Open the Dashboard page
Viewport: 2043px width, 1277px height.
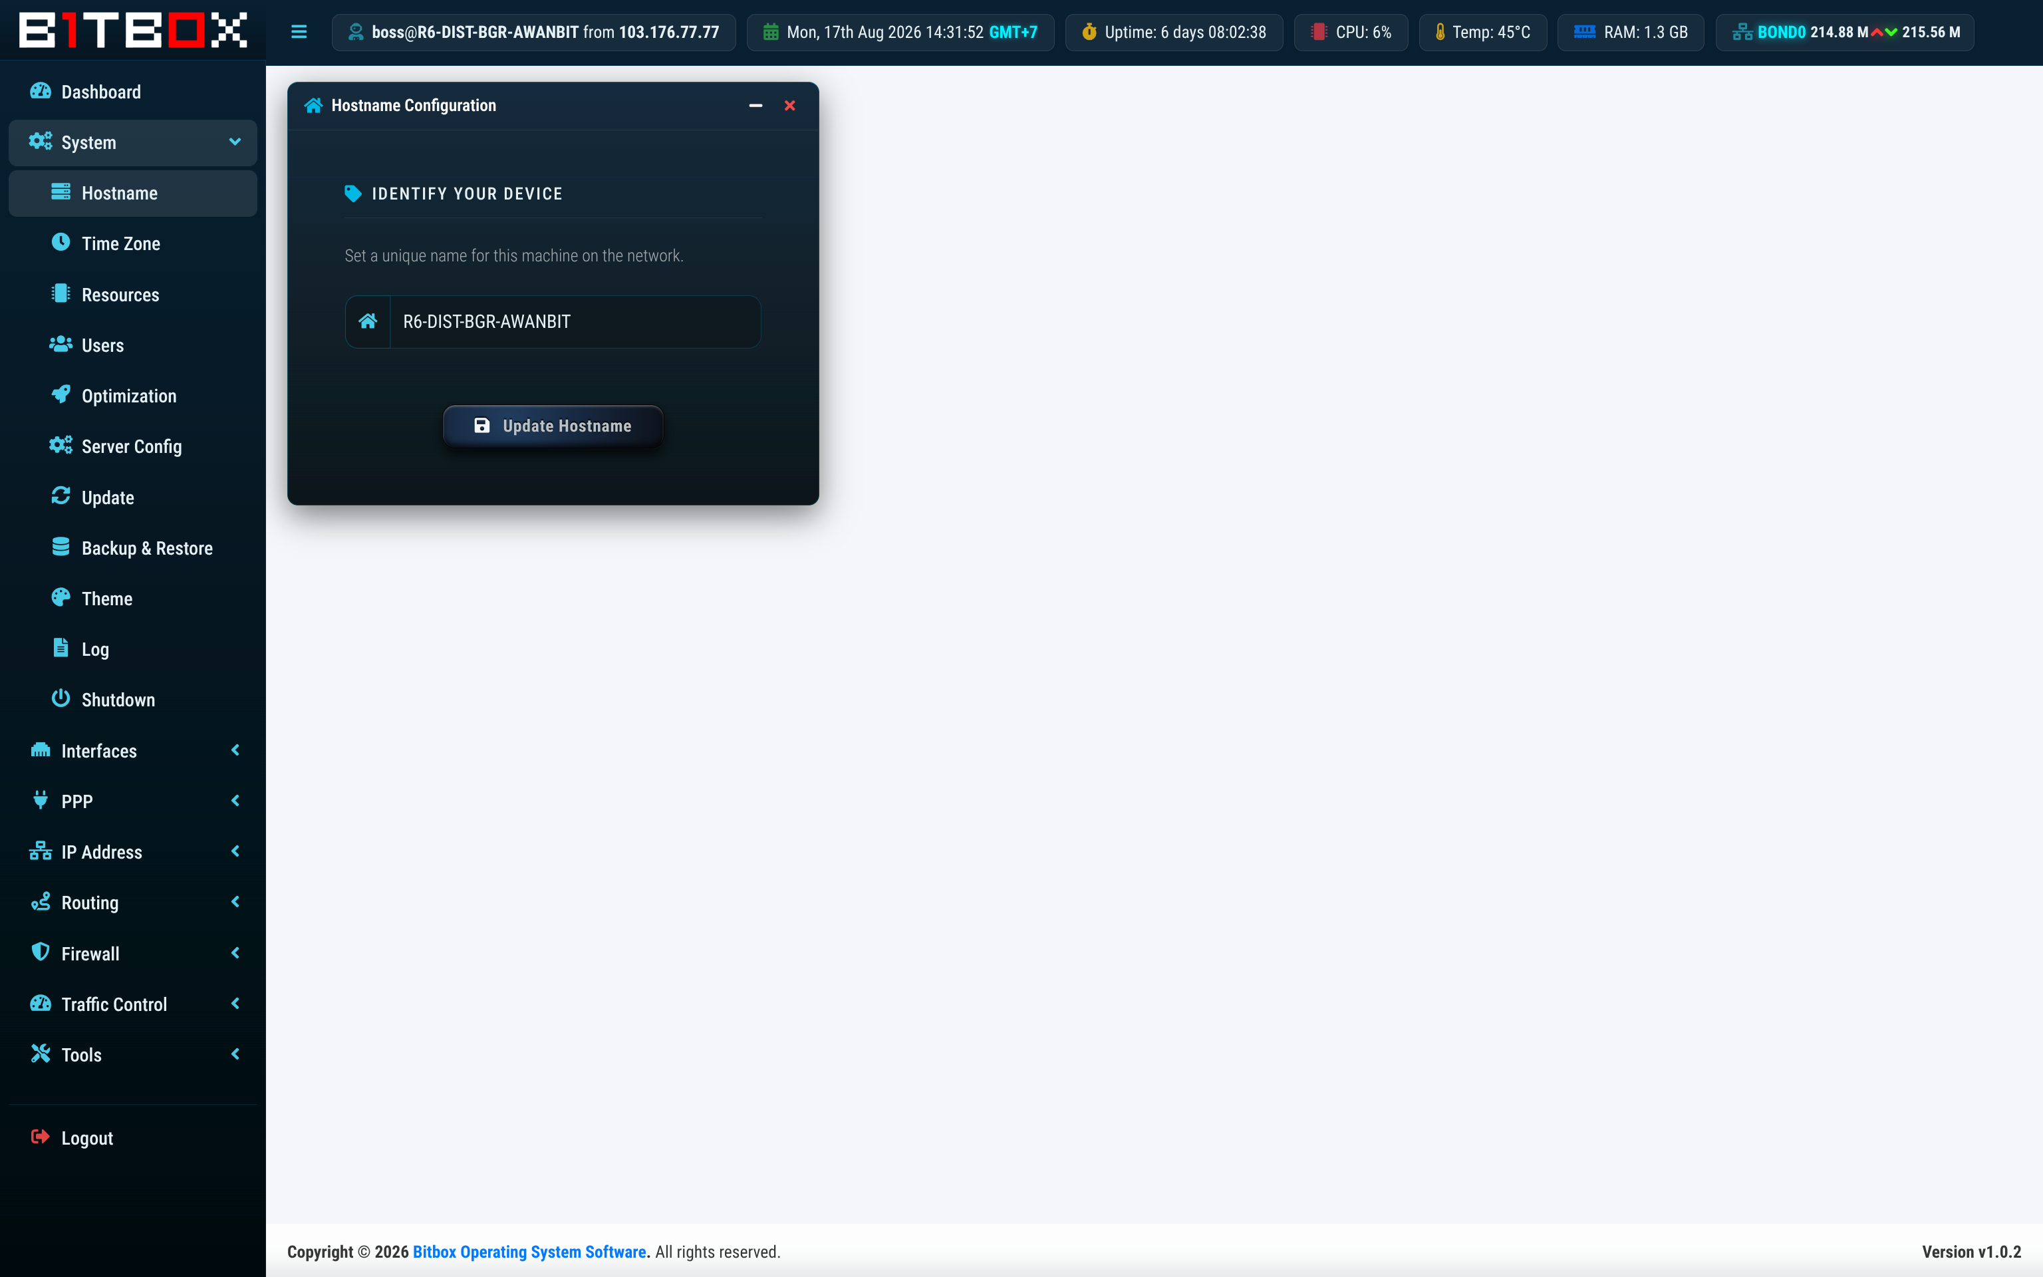click(132, 92)
